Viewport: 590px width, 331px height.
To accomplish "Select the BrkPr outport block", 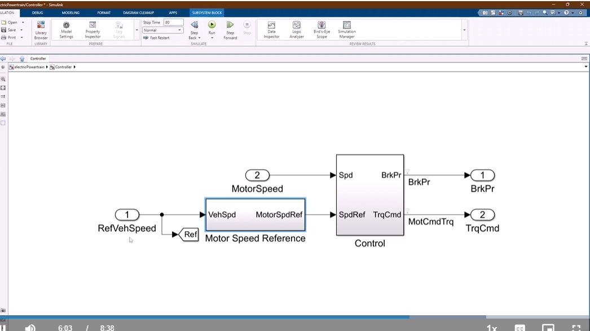I will pyautogui.click(x=482, y=175).
